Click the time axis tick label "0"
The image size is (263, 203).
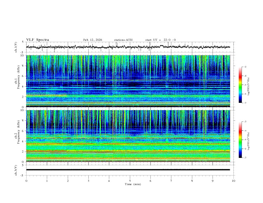point(26,181)
